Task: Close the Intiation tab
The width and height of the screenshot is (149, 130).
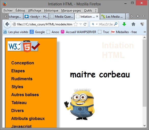Action: [97, 16]
